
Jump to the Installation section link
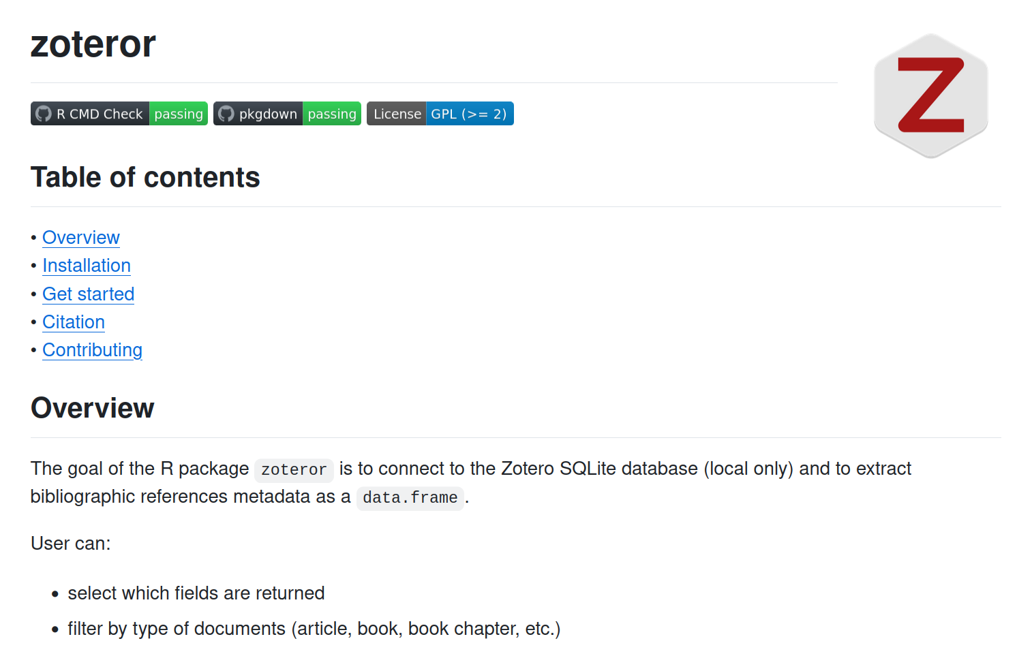point(87,266)
